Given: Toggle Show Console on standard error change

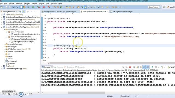Looking at the screenshot, I should click(148, 67).
